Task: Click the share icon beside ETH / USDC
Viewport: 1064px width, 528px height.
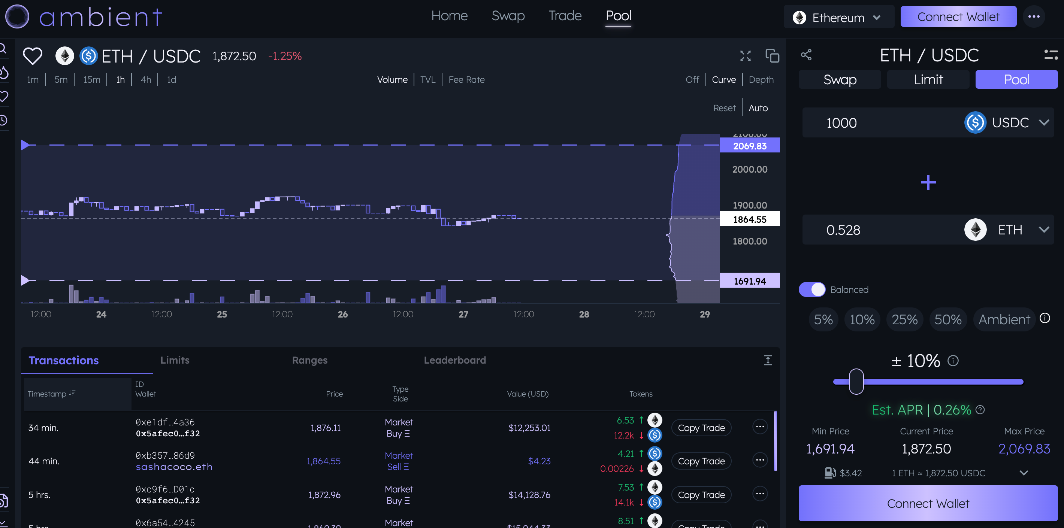Action: point(806,55)
